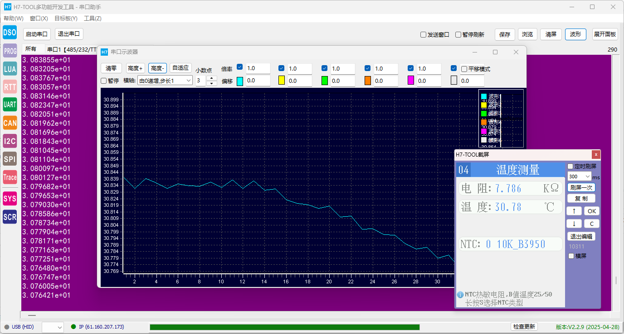The width and height of the screenshot is (624, 334).
Task: Open the DSO oscilloscope sidebar icon
Action: coord(10,33)
